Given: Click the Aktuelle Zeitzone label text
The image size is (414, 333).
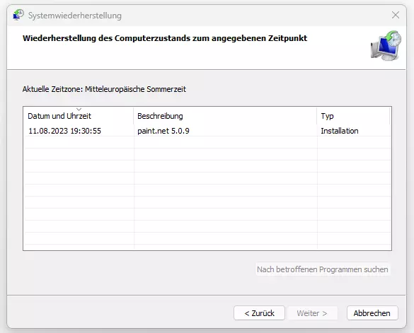Looking at the screenshot, I should [104, 89].
